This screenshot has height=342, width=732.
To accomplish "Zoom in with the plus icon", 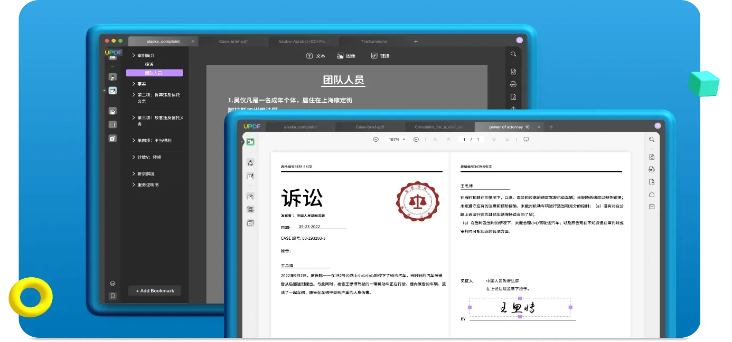I will (416, 140).
